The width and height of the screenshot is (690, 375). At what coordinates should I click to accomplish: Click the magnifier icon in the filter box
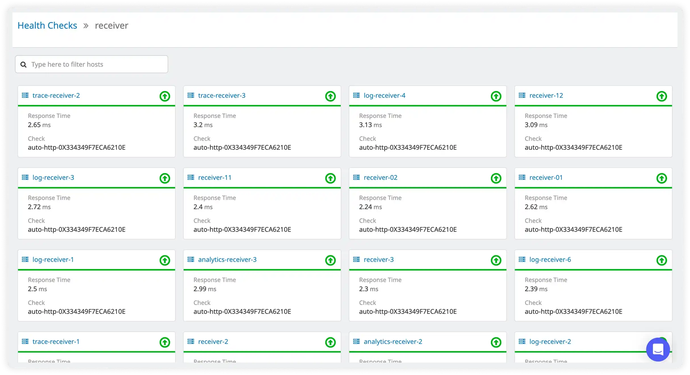tap(24, 65)
